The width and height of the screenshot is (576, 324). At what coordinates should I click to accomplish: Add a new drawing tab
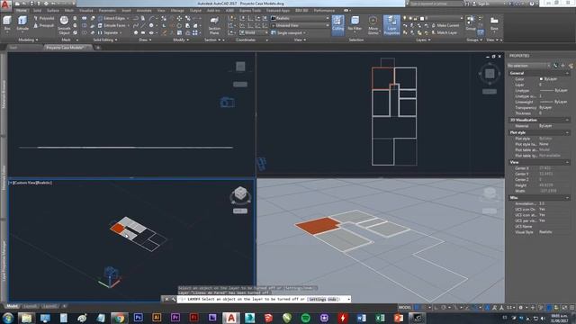(x=98, y=48)
